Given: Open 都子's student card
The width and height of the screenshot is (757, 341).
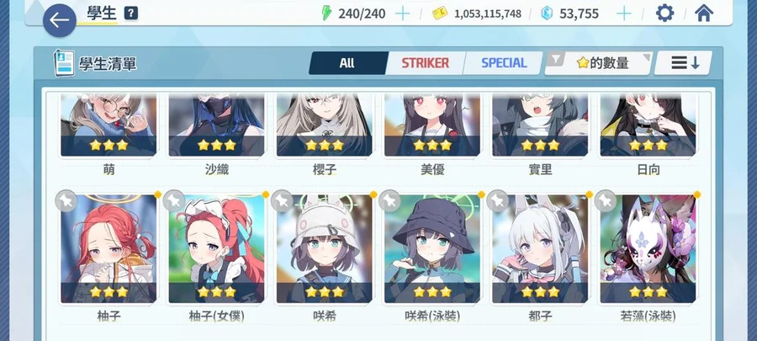Looking at the screenshot, I should click(x=540, y=248).
